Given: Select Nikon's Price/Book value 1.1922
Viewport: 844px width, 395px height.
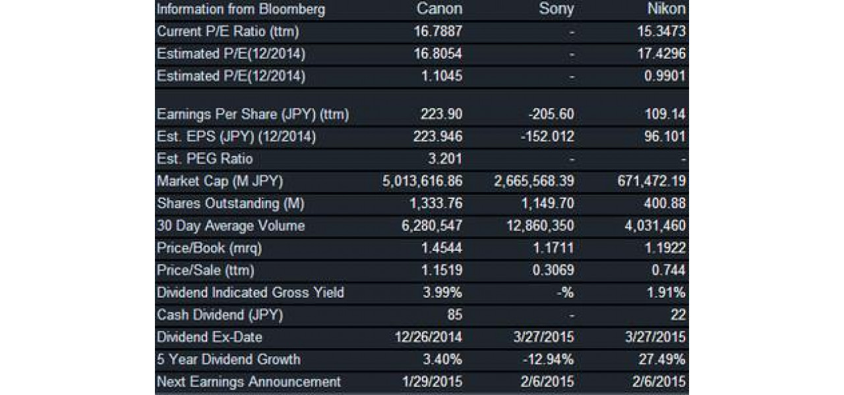Looking at the screenshot, I should (x=667, y=248).
